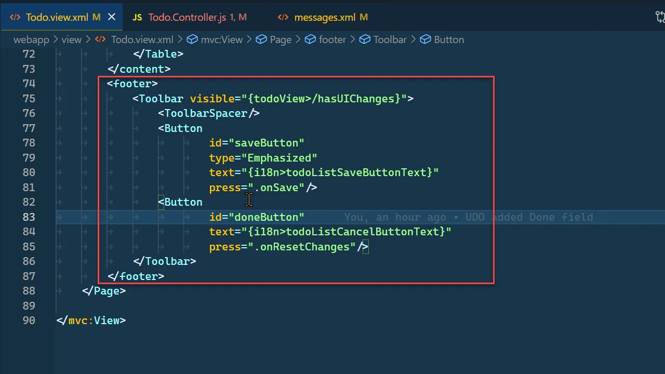Click the cube icon before Page breadcrumb
Image resolution: width=665 pixels, height=374 pixels.
[x=261, y=39]
